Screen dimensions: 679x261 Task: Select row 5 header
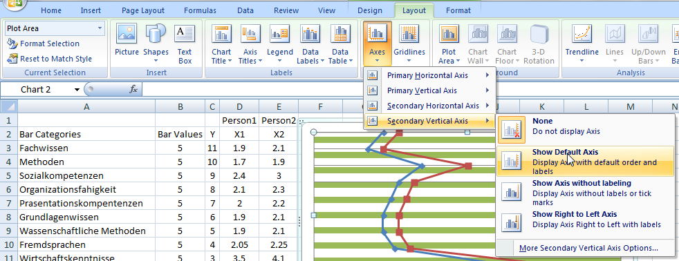[9, 175]
